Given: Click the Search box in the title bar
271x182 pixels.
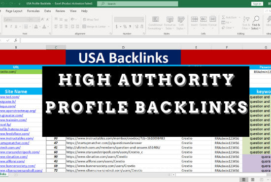Looking at the screenshot, I should click(x=137, y=3).
